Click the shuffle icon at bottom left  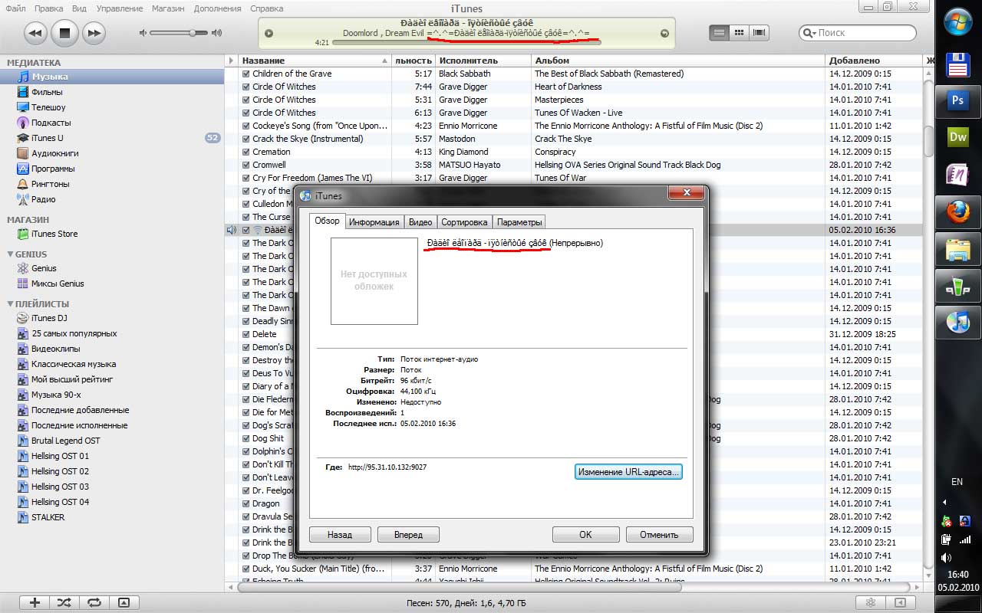64,603
